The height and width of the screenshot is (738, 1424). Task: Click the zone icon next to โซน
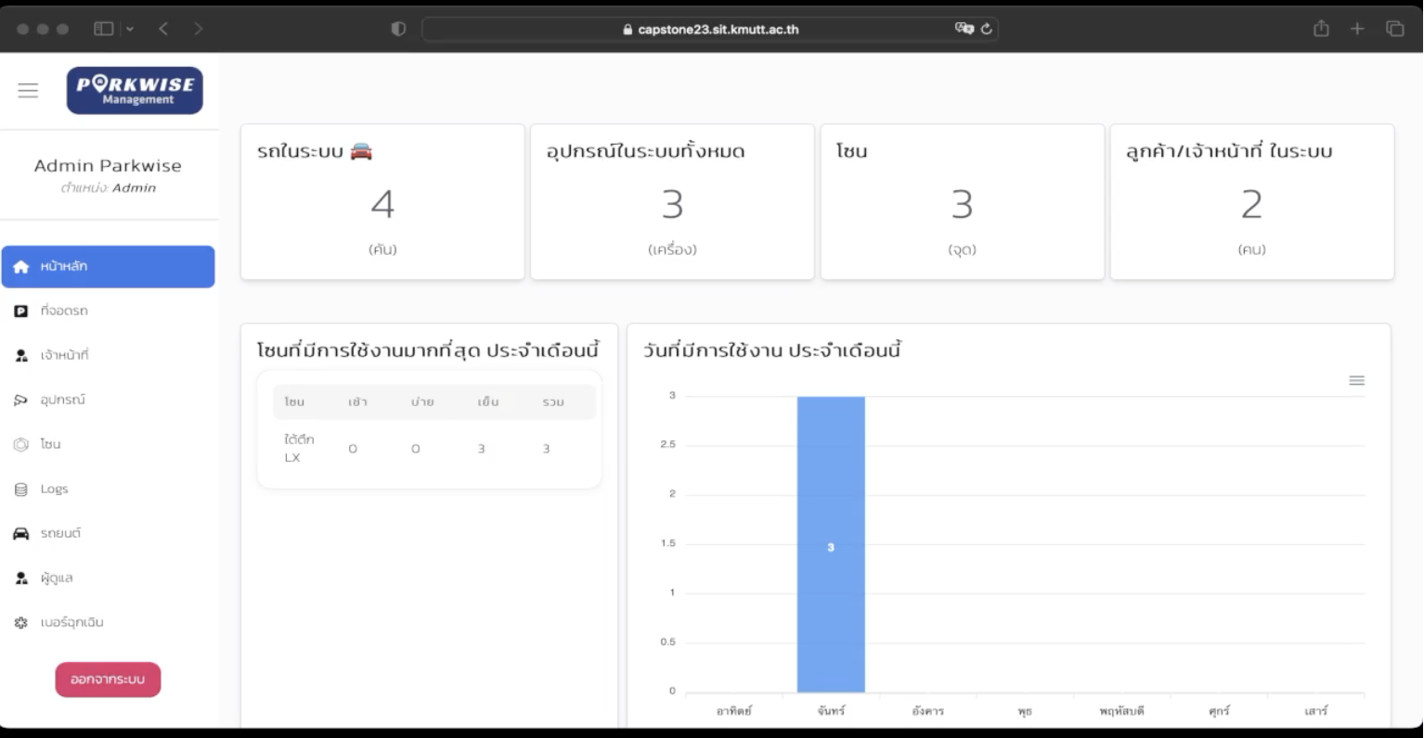tap(20, 444)
